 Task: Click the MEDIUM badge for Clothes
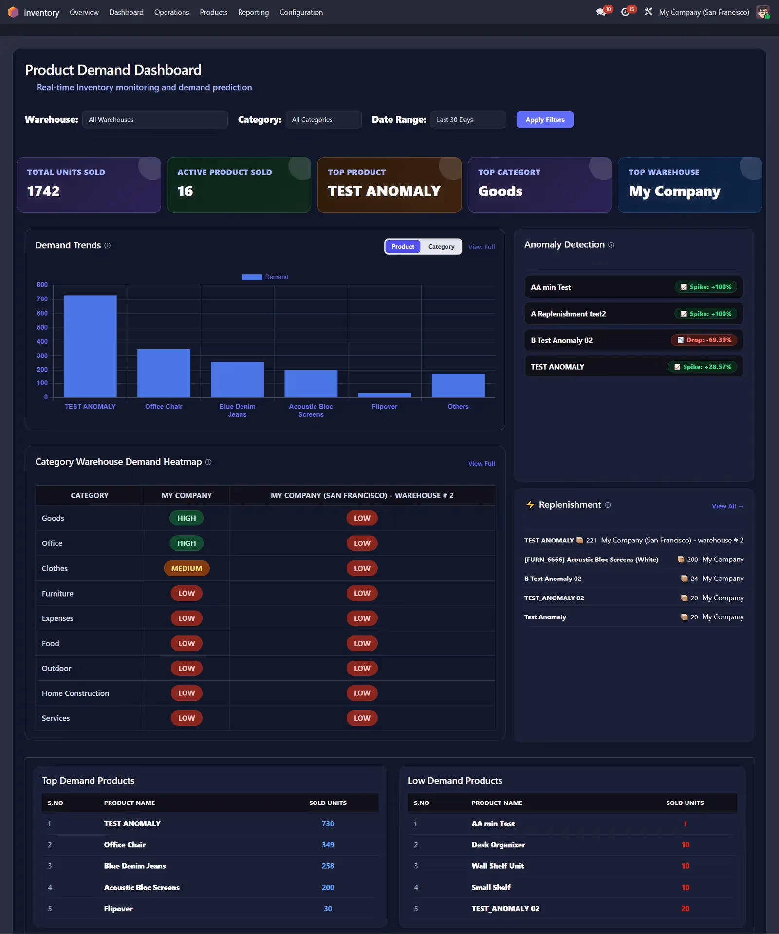tap(186, 568)
